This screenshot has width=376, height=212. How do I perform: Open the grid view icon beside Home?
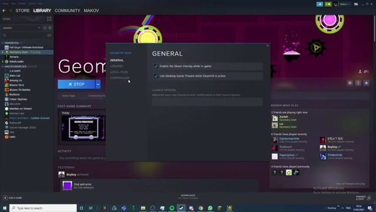click(x=49, y=19)
